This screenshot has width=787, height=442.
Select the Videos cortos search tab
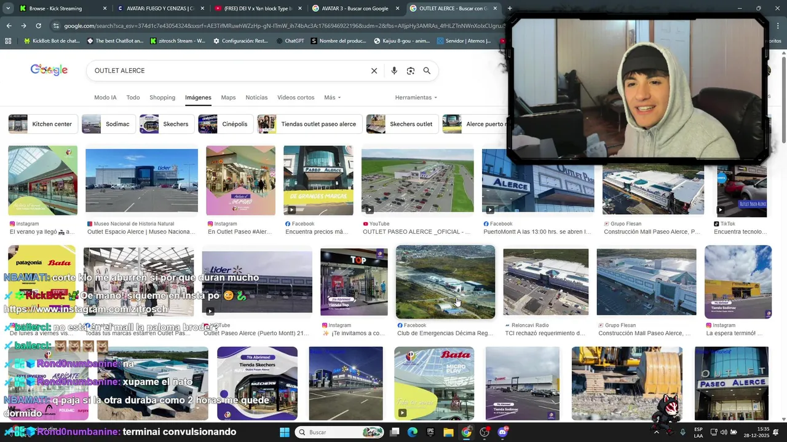coord(296,98)
